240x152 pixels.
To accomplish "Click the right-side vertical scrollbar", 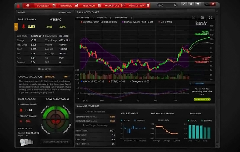I will click(217, 78).
